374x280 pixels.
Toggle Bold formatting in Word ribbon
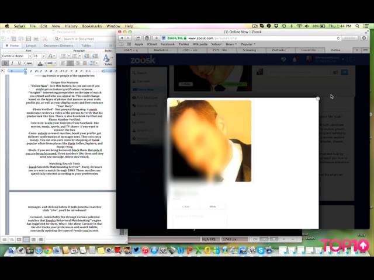coord(5,63)
